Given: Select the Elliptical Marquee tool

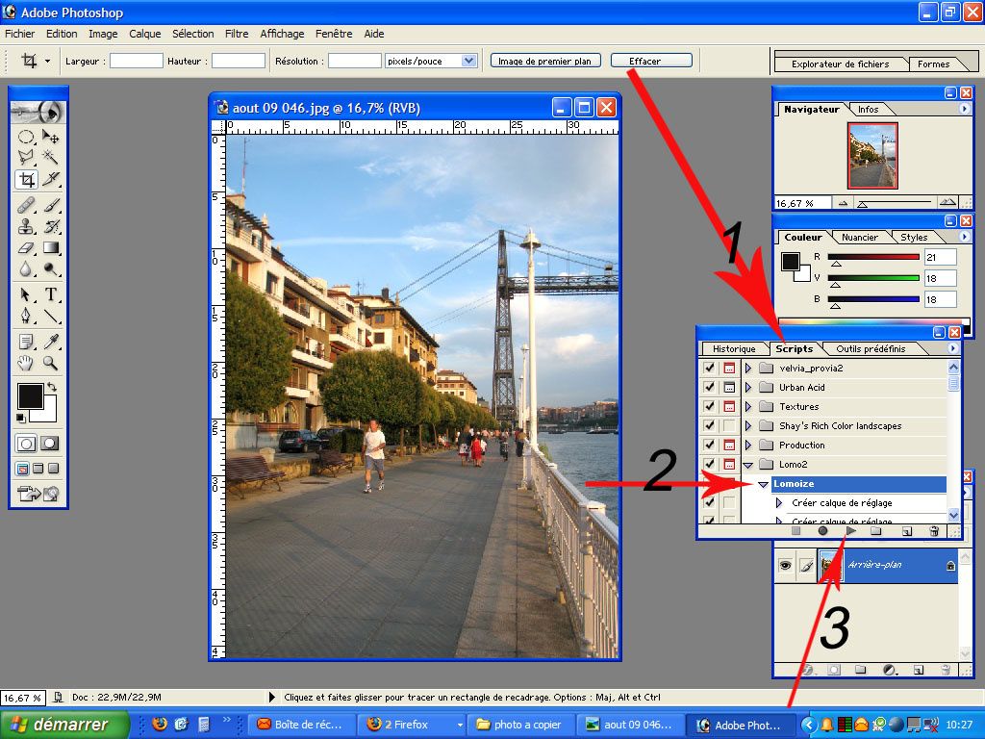Looking at the screenshot, I should click(x=26, y=137).
